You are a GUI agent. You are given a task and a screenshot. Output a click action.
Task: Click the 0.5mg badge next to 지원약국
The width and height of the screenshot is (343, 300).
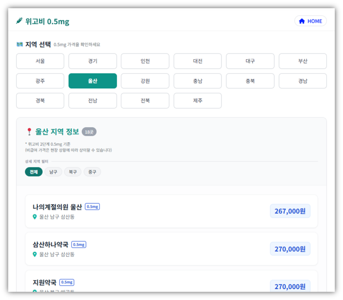pos(67,282)
